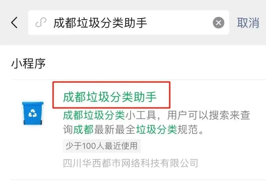The width and height of the screenshot is (266, 186).
Task: Cancel the search via 取消
Action: [x=248, y=23]
